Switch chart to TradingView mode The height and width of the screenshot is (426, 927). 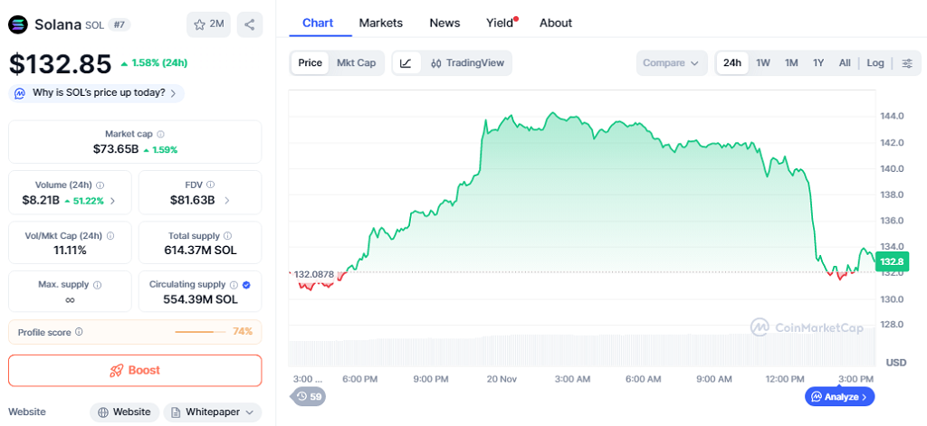pos(466,62)
